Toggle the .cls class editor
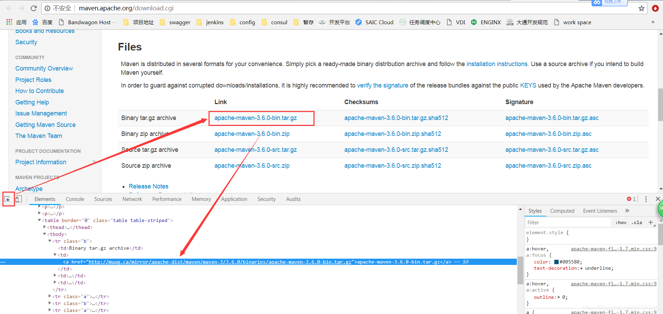The width and height of the screenshot is (663, 314). [x=637, y=222]
